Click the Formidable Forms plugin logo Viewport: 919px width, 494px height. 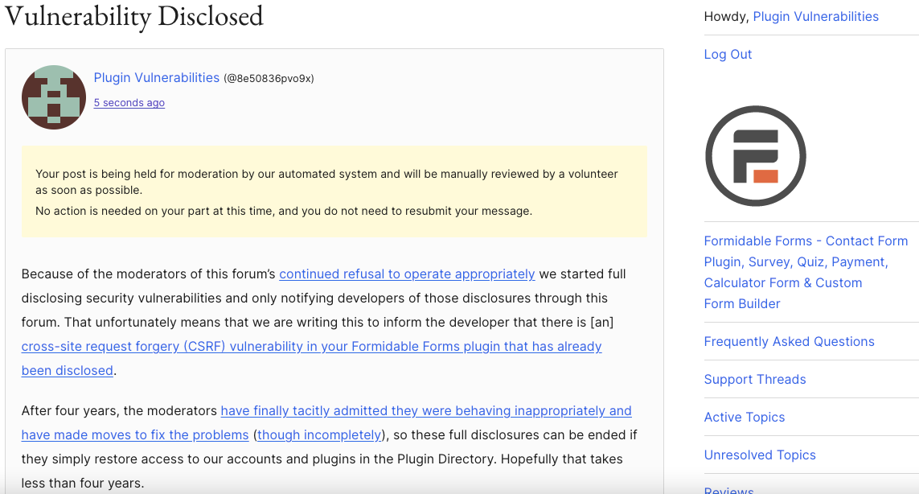756,156
